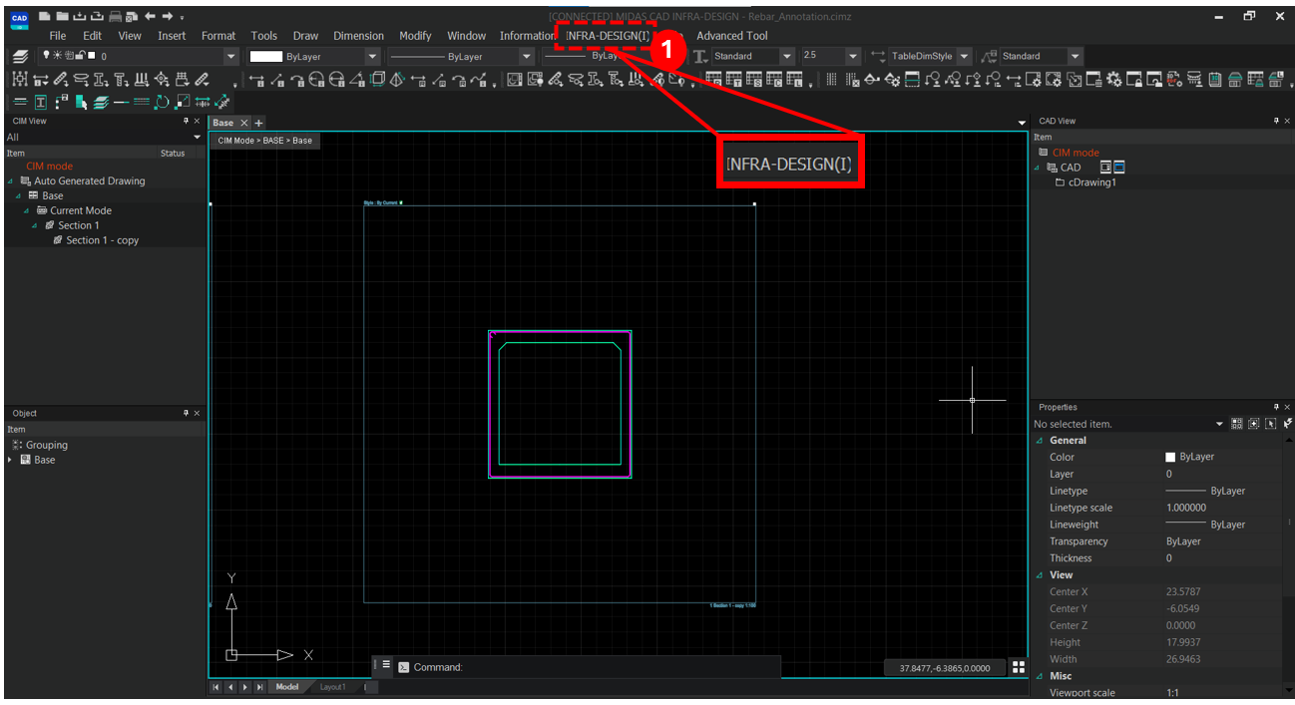1295x705 pixels.
Task: Open the 2.5 text height dropdown
Action: pyautogui.click(x=853, y=57)
